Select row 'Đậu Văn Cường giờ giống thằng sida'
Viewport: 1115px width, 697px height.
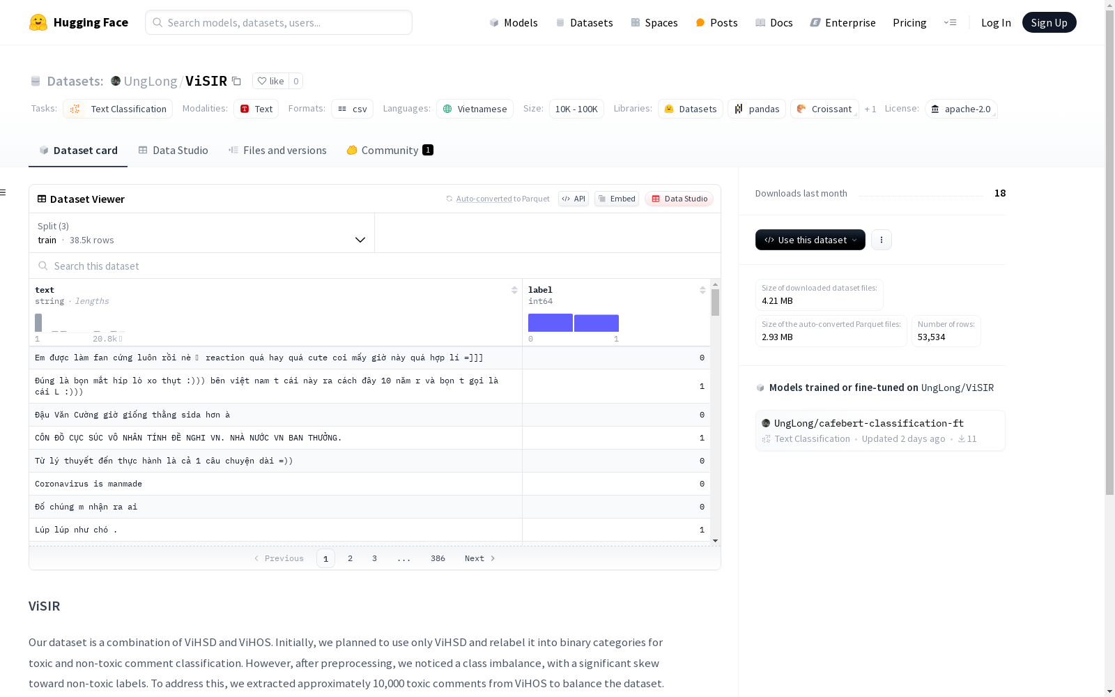click(x=369, y=415)
